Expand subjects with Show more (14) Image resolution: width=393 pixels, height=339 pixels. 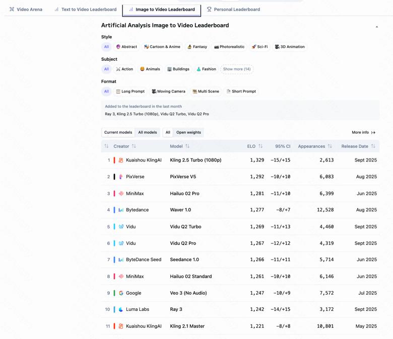[237, 69]
